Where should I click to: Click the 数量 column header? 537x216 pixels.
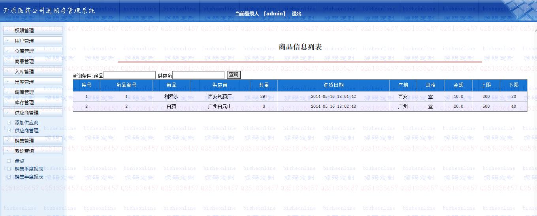264,85
